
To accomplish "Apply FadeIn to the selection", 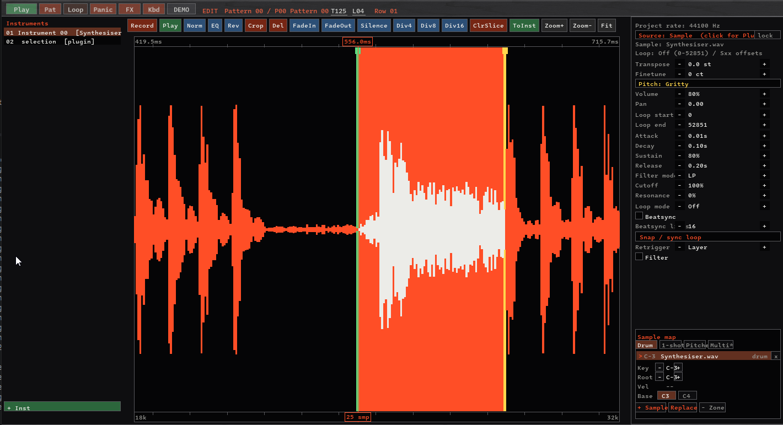I will pyautogui.click(x=304, y=25).
